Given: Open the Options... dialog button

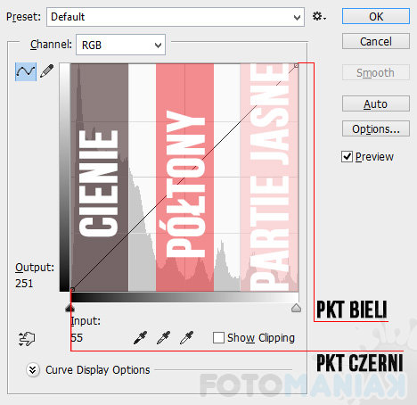Looking at the screenshot, I should click(x=376, y=128).
